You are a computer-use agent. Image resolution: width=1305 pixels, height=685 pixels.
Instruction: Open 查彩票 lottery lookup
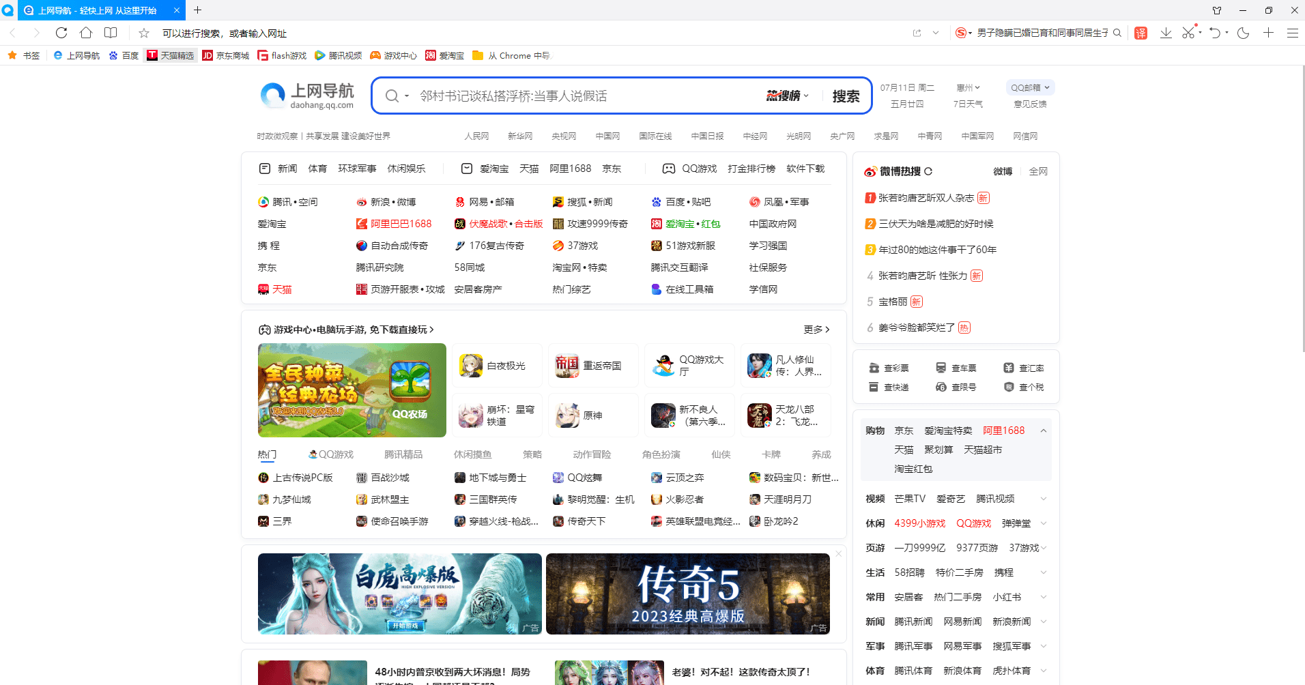(889, 368)
